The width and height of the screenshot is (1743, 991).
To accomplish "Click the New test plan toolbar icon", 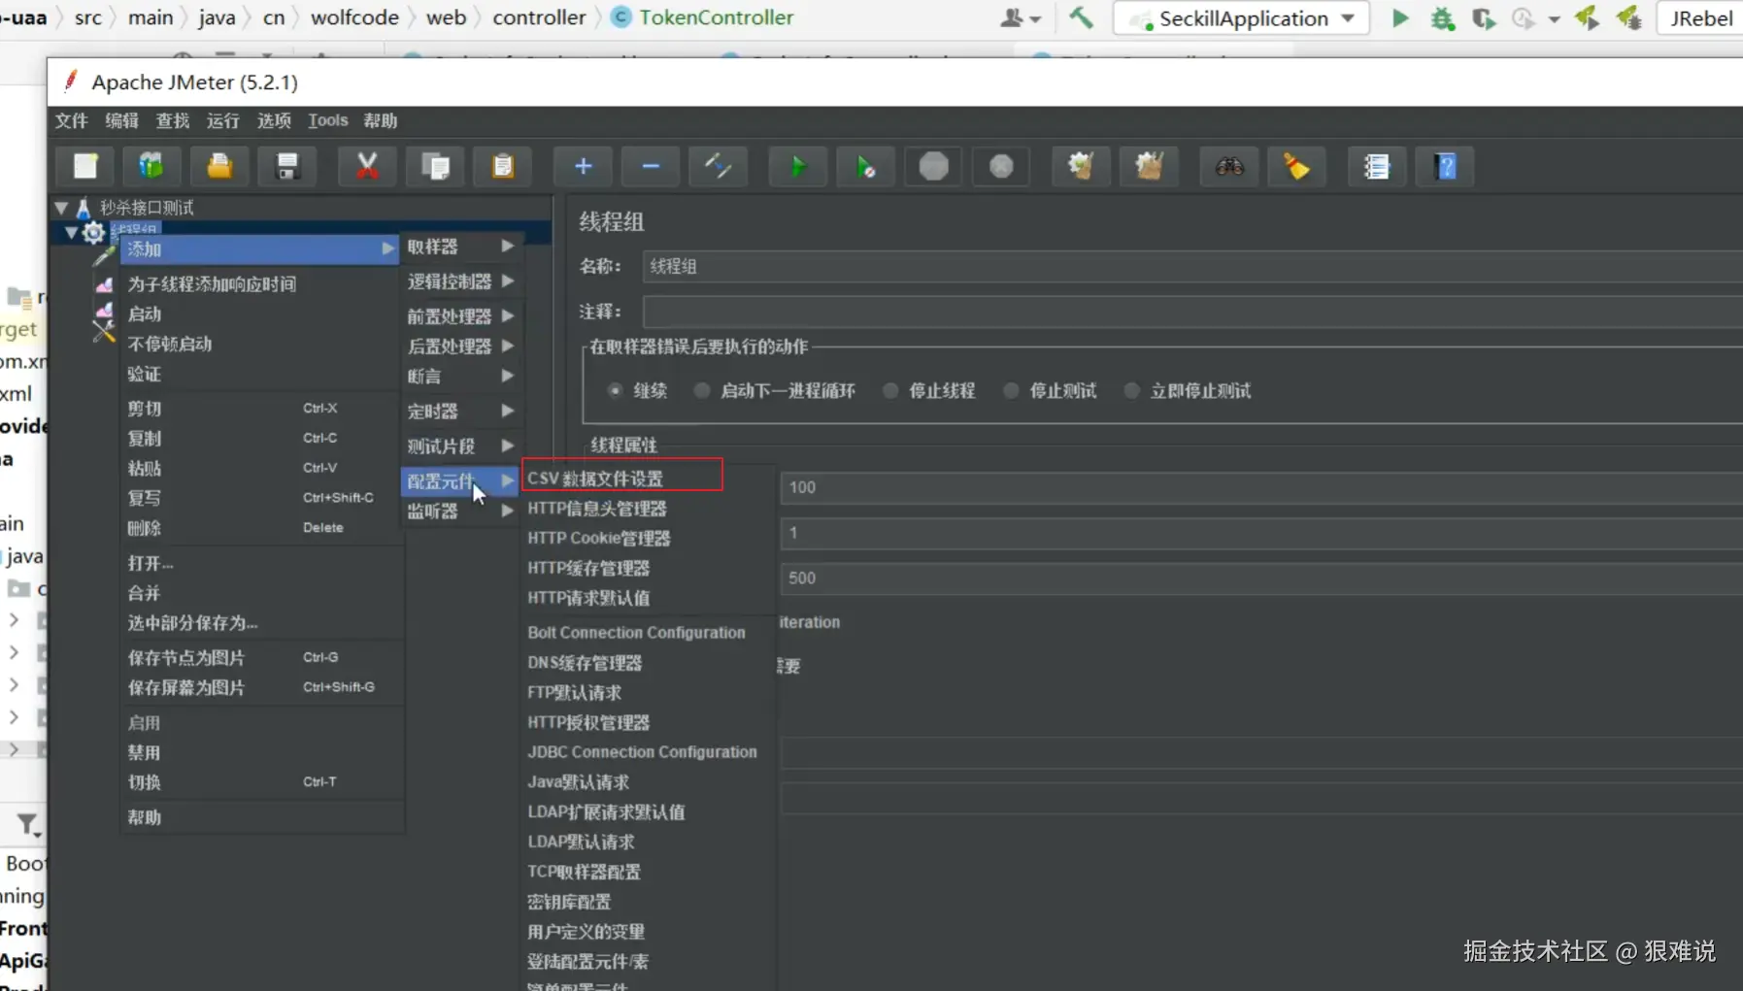I will 85,167.
